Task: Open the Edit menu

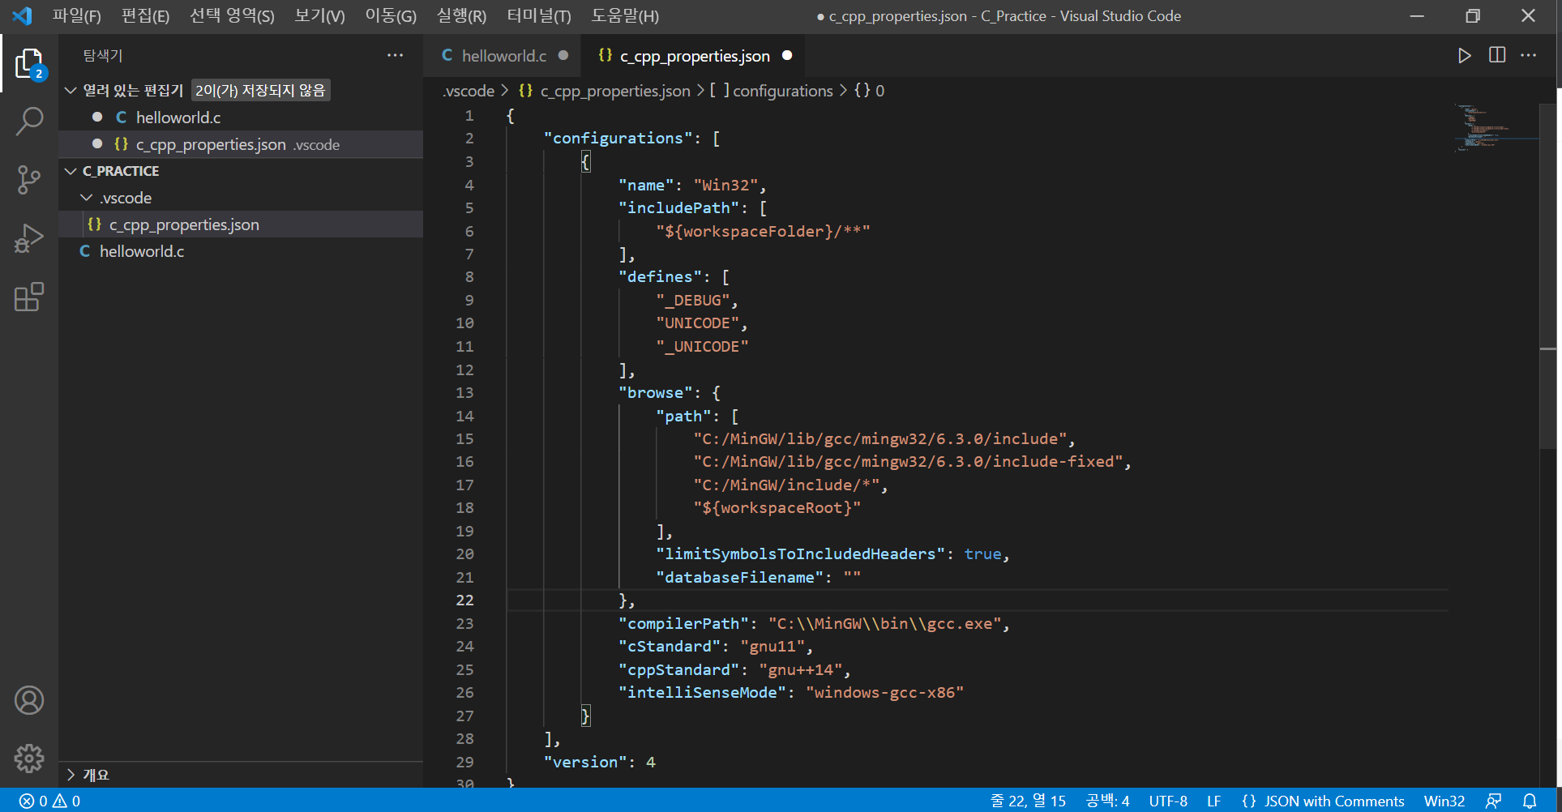Action: pos(145,16)
